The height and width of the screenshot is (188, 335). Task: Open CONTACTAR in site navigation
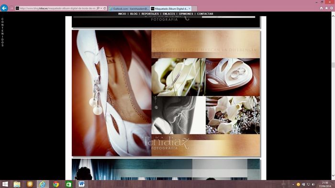pos(205,14)
